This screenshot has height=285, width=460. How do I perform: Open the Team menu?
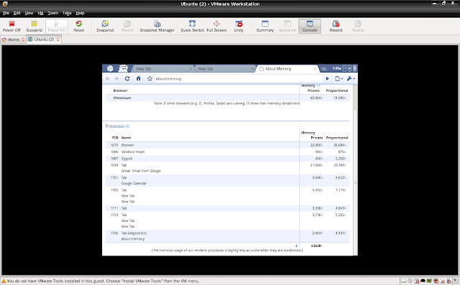[x=52, y=13]
